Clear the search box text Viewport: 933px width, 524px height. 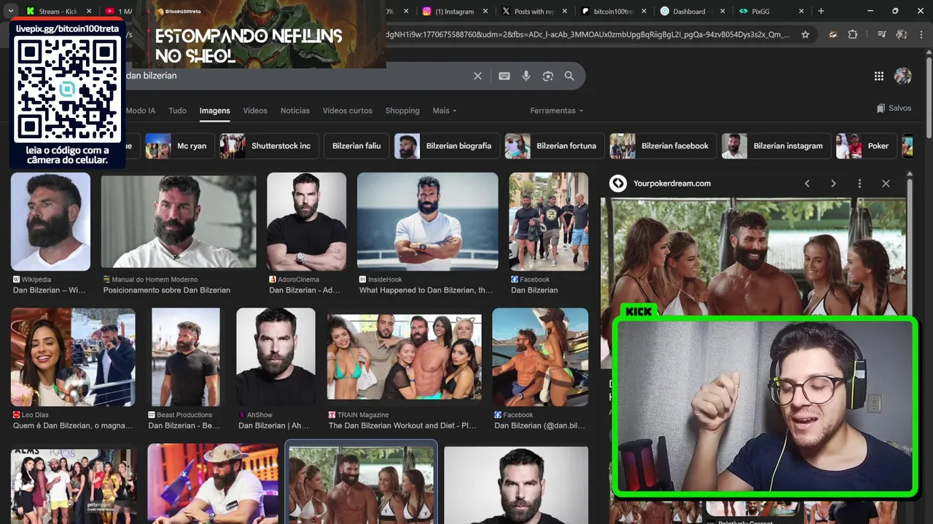click(x=477, y=76)
